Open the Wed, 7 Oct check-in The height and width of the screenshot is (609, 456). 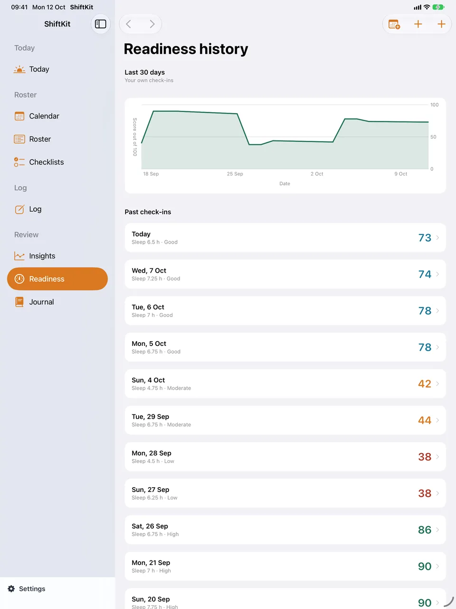click(285, 274)
